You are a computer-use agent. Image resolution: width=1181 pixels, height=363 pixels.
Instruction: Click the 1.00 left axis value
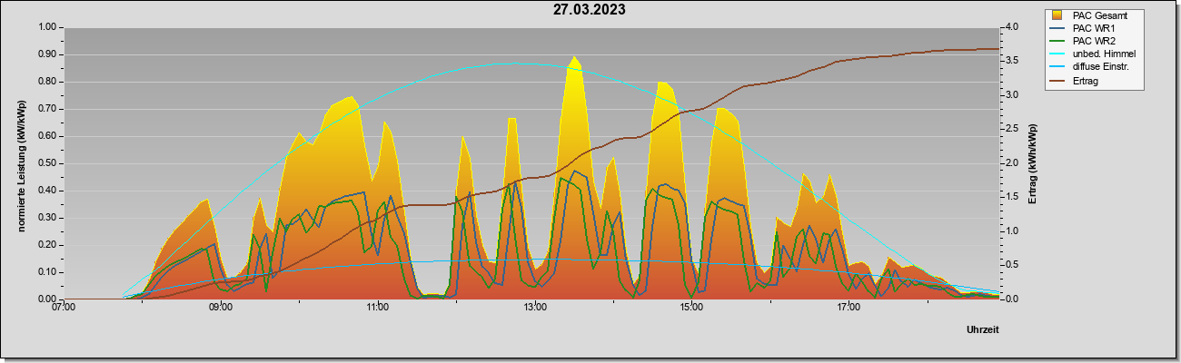46,27
